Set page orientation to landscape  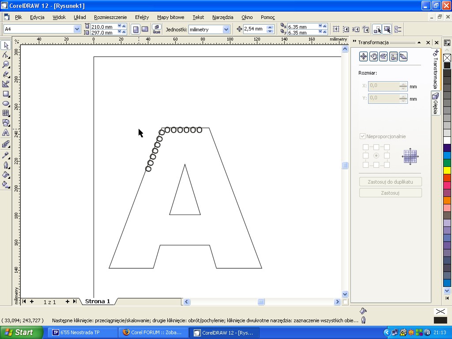coord(145,29)
